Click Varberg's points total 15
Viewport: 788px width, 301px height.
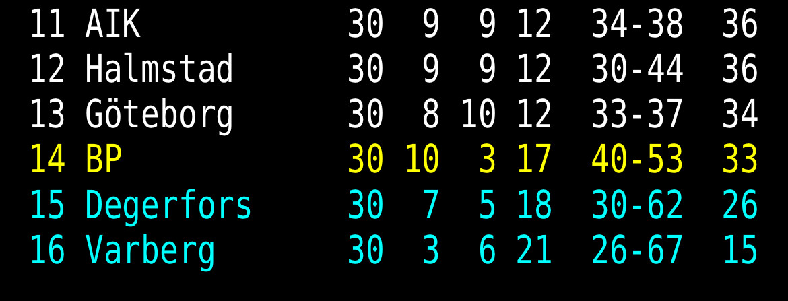(740, 250)
